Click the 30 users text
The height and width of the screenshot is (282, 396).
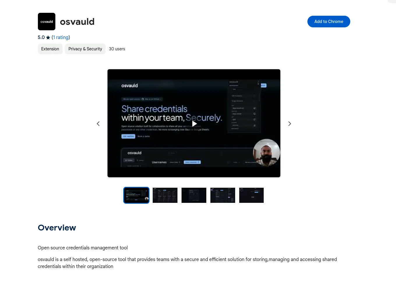click(117, 49)
